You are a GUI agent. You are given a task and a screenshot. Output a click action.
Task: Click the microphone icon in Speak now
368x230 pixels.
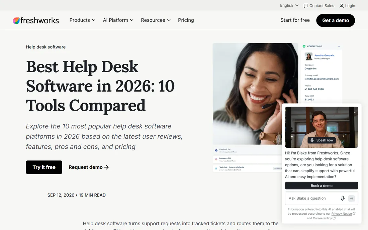pyautogui.click(x=312, y=140)
